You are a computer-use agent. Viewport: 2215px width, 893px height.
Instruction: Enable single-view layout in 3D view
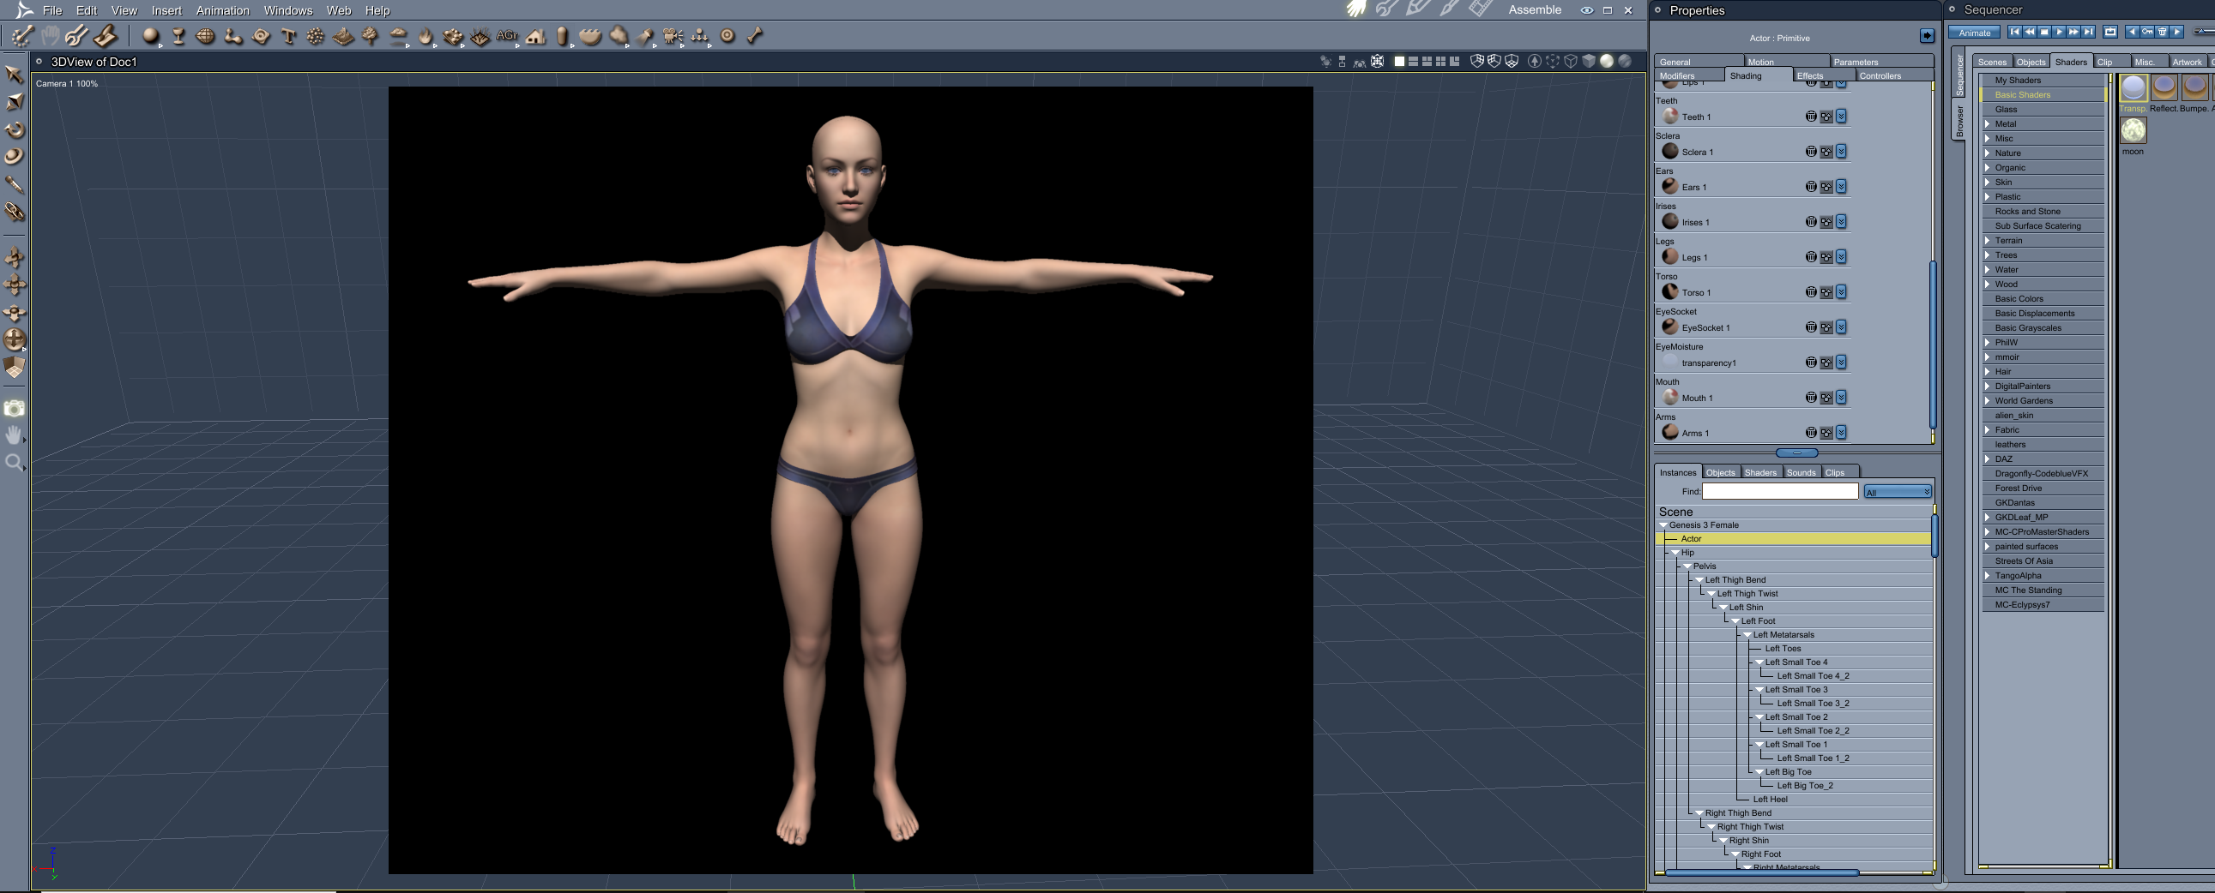pos(1399,62)
